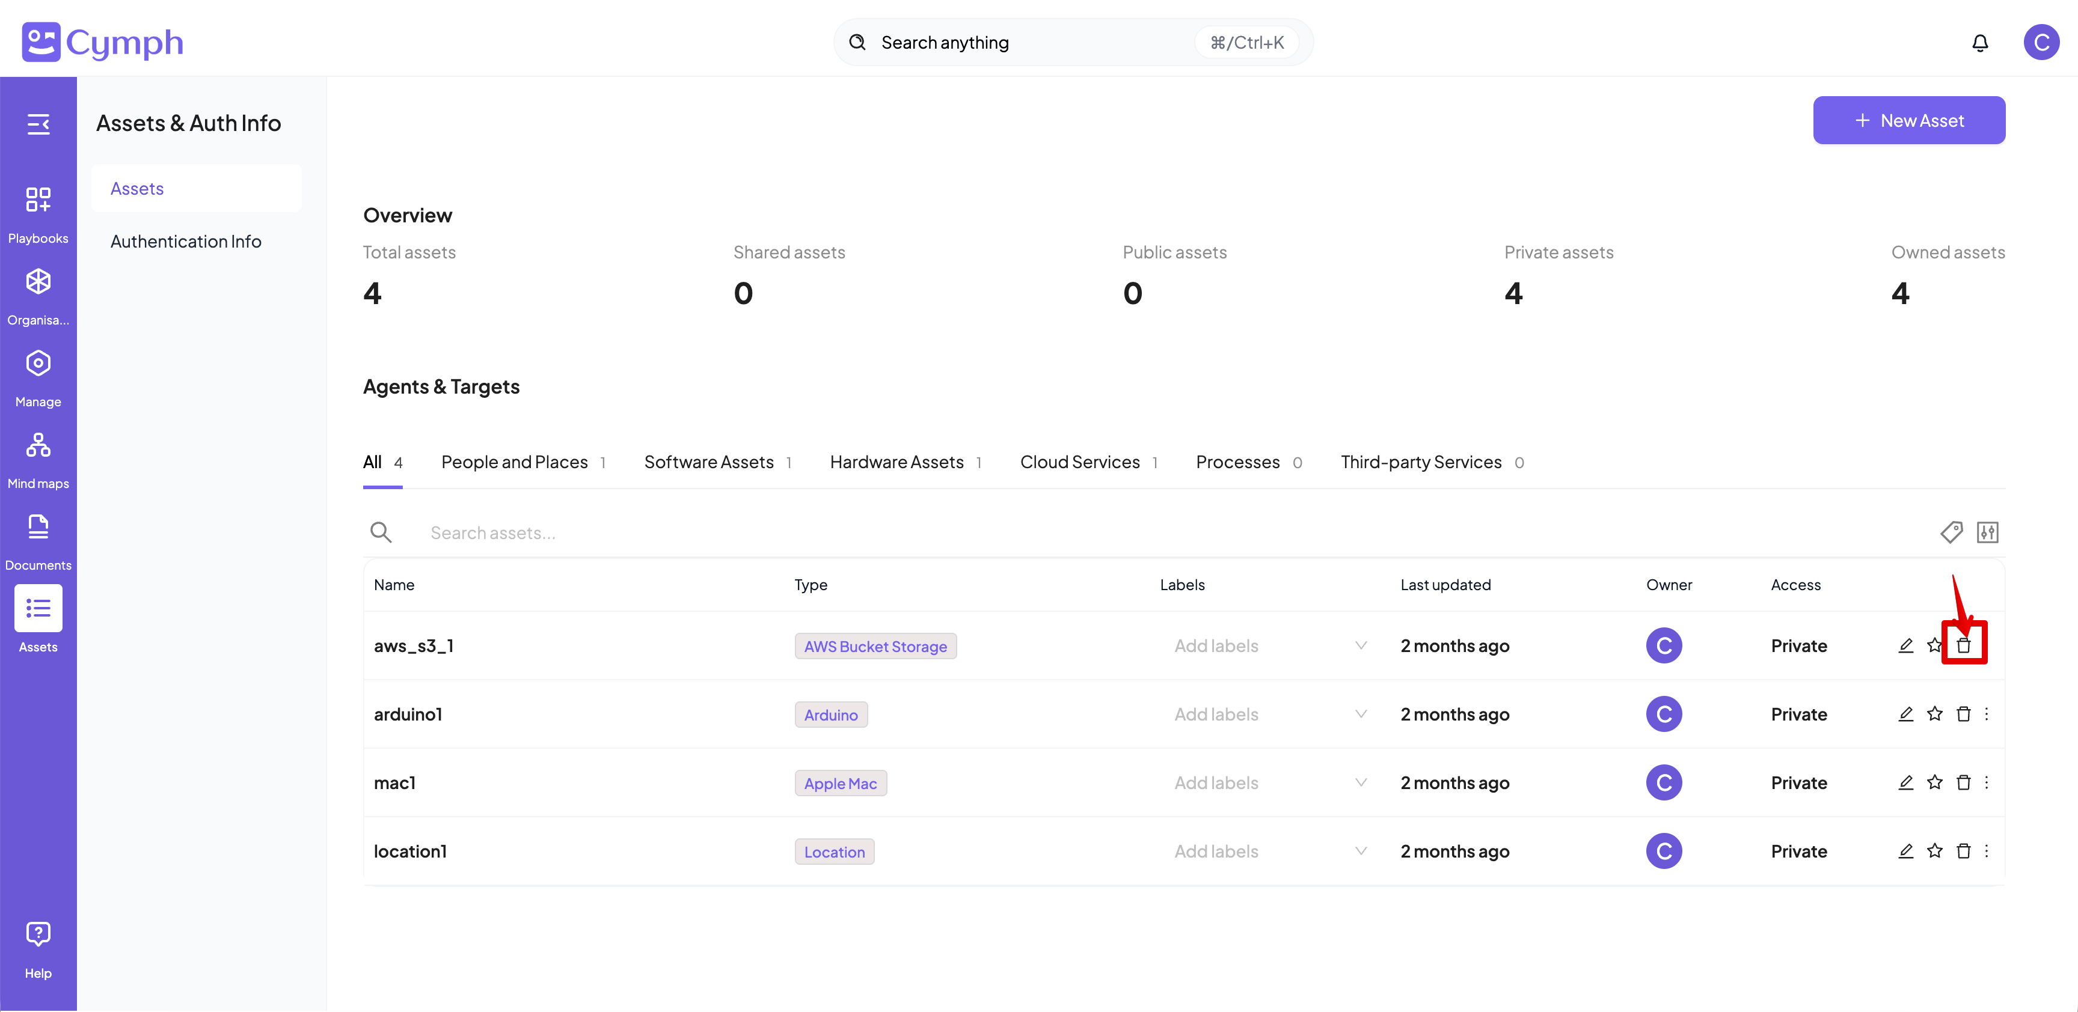Collapse the sidebar menu icon
Image resolution: width=2078 pixels, height=1012 pixels.
click(38, 124)
